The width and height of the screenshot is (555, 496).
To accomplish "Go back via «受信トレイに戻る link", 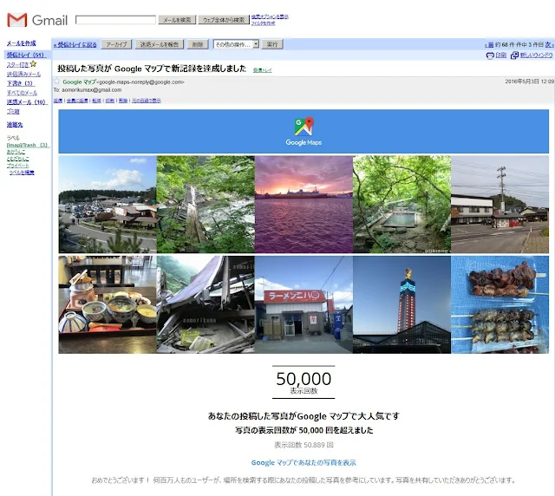I will pyautogui.click(x=75, y=44).
